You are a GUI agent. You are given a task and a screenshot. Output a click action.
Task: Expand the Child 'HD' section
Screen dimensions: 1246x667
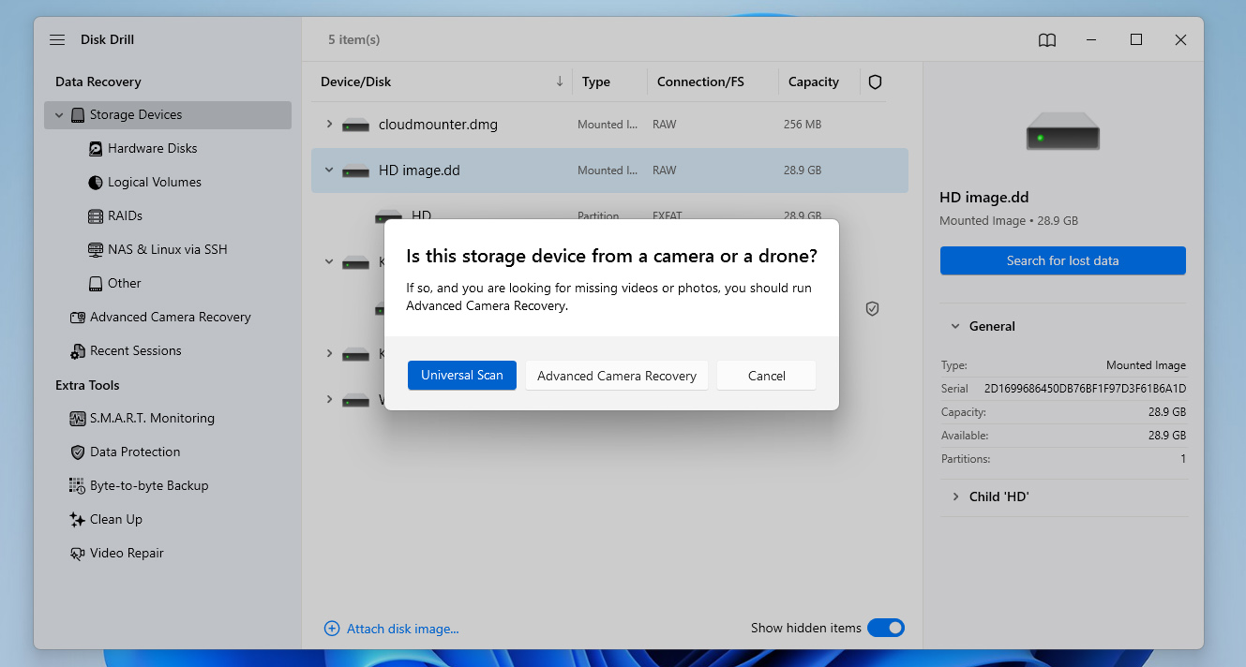click(955, 497)
